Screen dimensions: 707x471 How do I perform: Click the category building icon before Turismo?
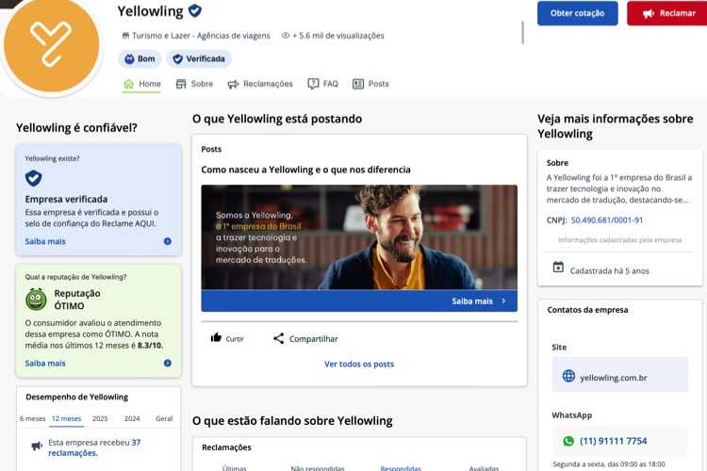coord(125,36)
